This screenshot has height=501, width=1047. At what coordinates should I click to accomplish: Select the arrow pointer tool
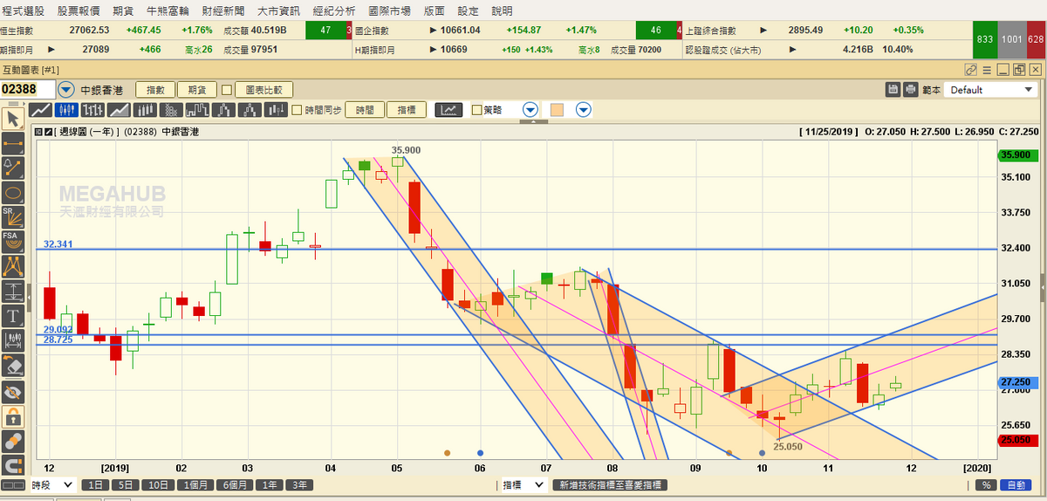(x=13, y=119)
